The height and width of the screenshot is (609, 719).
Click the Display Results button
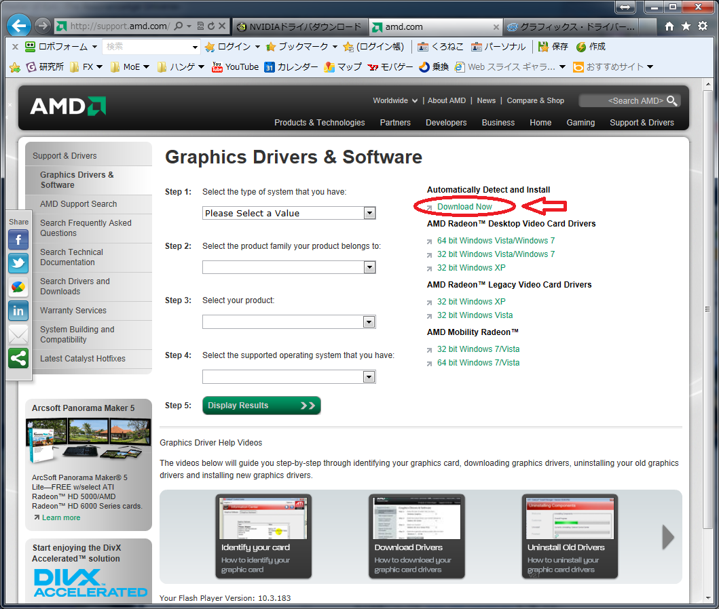pos(261,406)
